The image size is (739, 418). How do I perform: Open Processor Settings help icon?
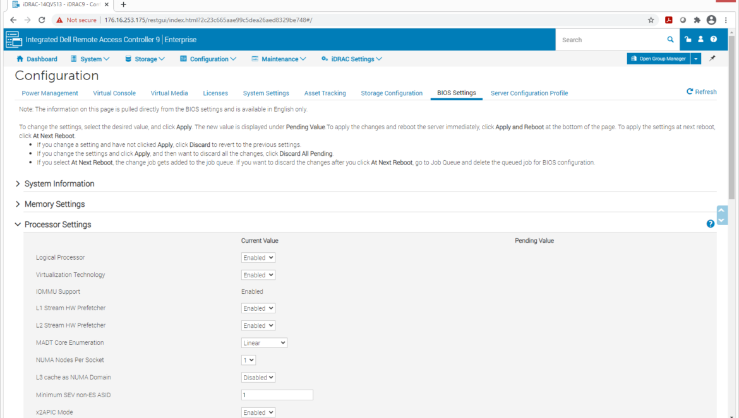(x=710, y=224)
